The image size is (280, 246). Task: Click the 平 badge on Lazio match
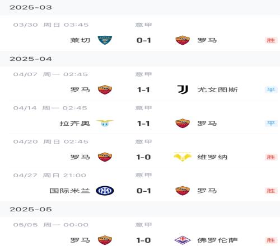click(271, 124)
